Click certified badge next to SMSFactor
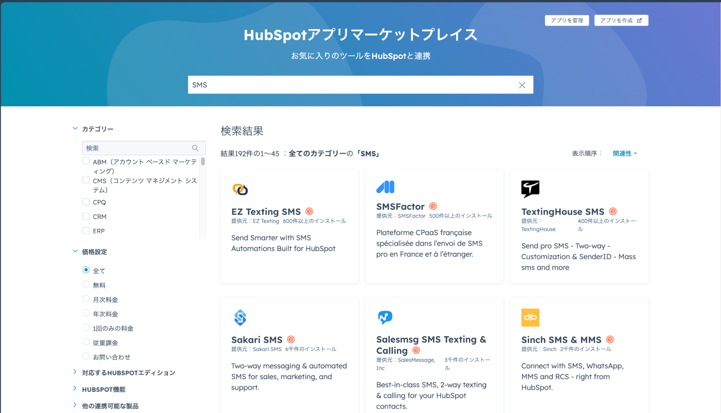 (x=433, y=206)
